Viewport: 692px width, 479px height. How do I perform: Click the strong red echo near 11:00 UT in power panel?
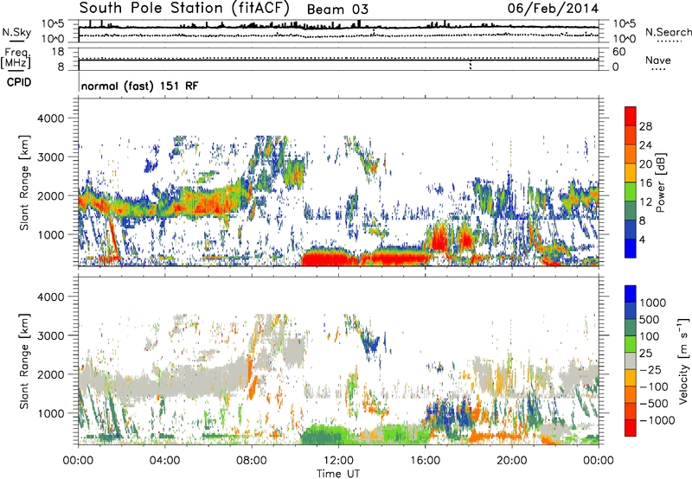coord(328,259)
